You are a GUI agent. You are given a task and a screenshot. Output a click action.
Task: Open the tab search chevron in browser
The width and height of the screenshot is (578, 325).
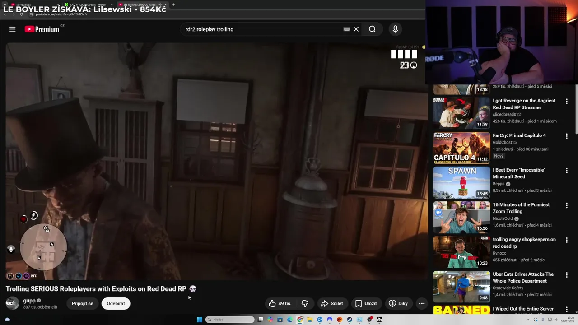[5, 5]
